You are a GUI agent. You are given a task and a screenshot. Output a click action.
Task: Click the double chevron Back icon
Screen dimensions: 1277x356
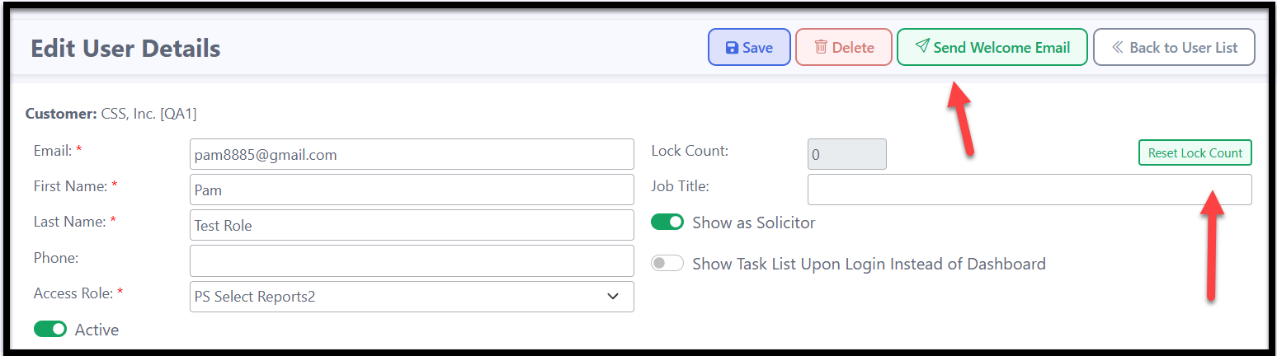[x=1118, y=47]
